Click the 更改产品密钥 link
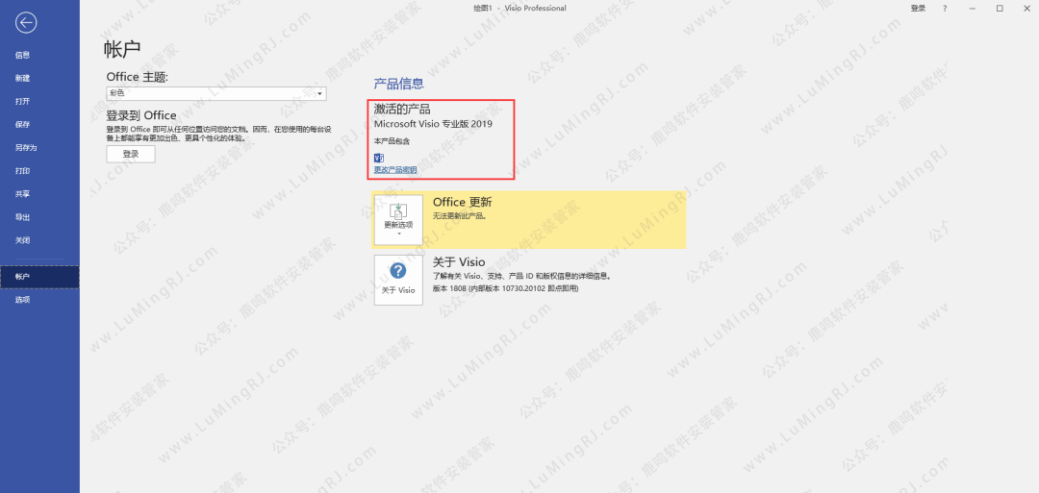Image resolution: width=1039 pixels, height=493 pixels. [395, 170]
